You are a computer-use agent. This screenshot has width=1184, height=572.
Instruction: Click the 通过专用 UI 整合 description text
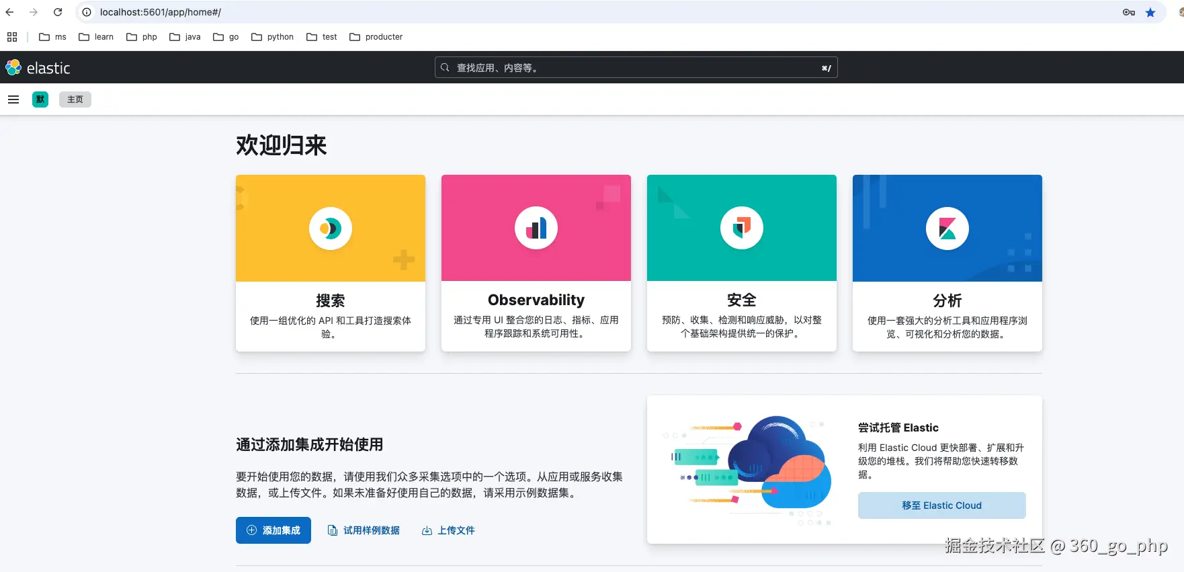pyautogui.click(x=536, y=327)
